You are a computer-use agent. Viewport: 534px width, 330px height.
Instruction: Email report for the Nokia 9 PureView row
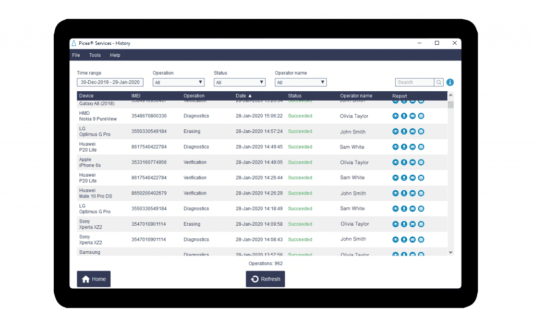[412, 116]
